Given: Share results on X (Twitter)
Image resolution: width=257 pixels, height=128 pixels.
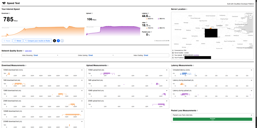Looking at the screenshot, I should click(x=55, y=41).
